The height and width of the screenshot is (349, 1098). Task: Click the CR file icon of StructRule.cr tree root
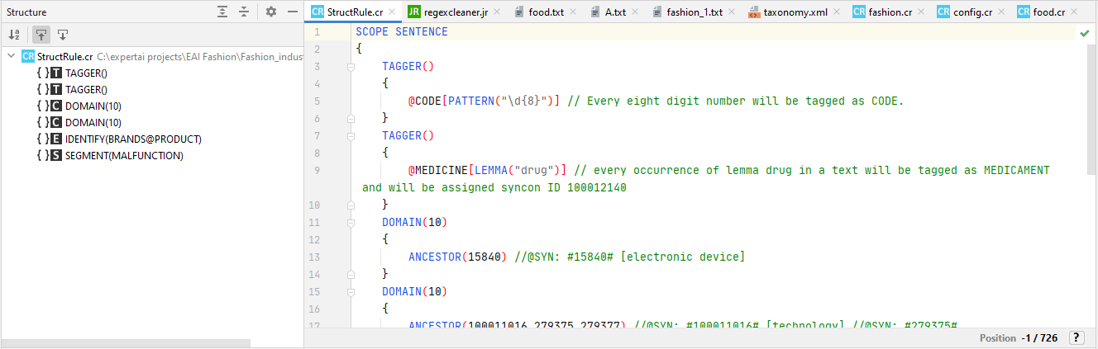point(28,56)
